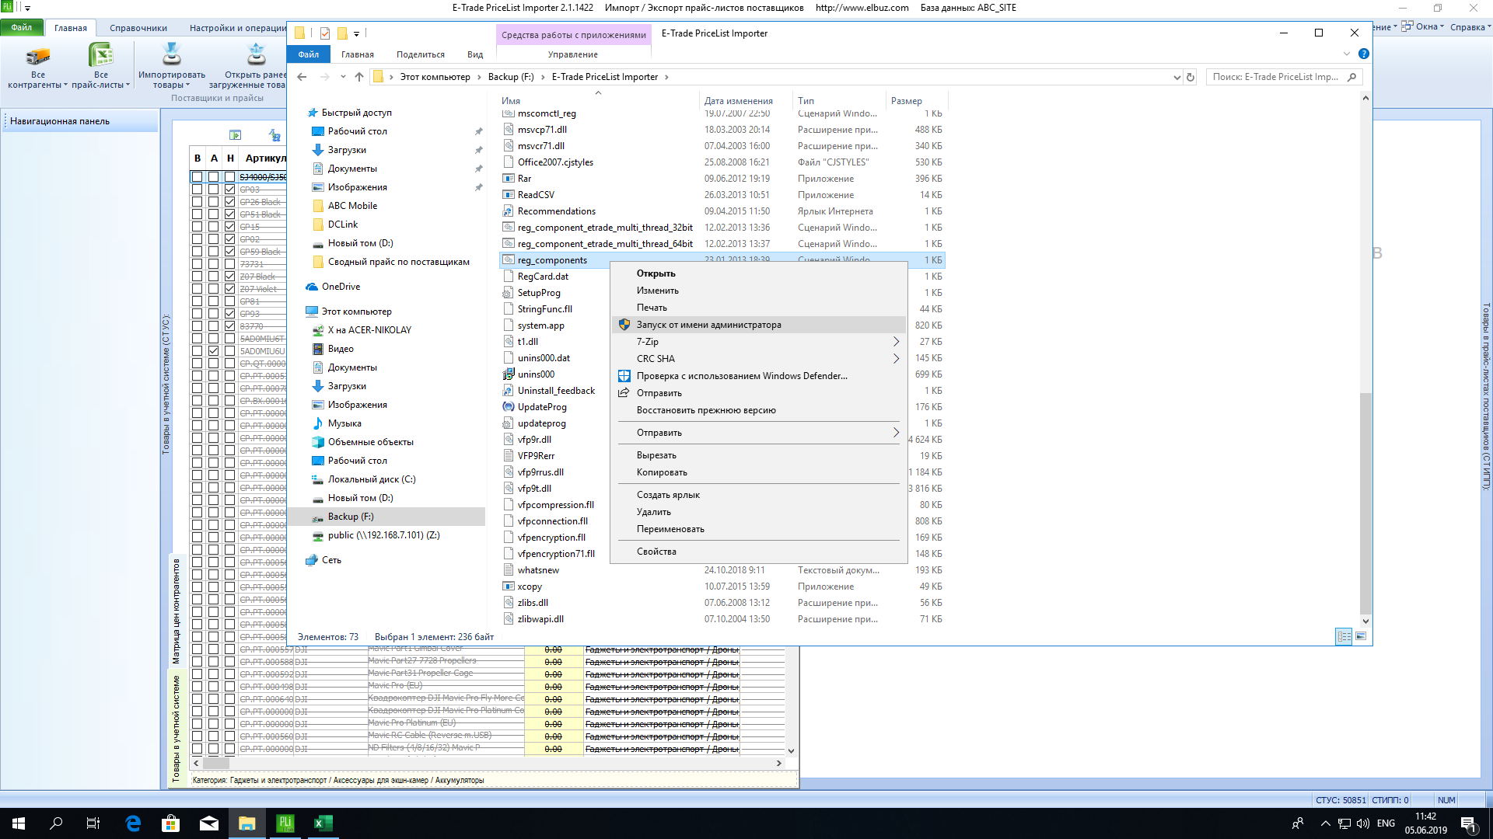Click Этот компьютер breadcrumb in address bar

[x=435, y=77]
